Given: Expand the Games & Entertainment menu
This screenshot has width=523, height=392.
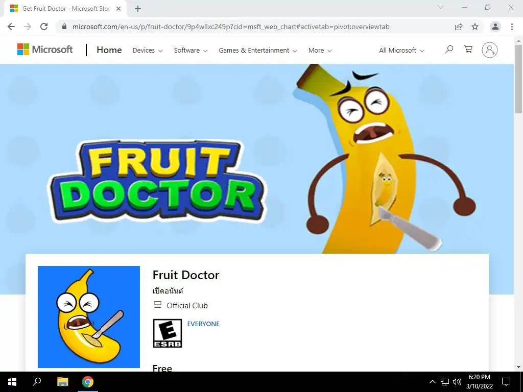Looking at the screenshot, I should coord(257,51).
